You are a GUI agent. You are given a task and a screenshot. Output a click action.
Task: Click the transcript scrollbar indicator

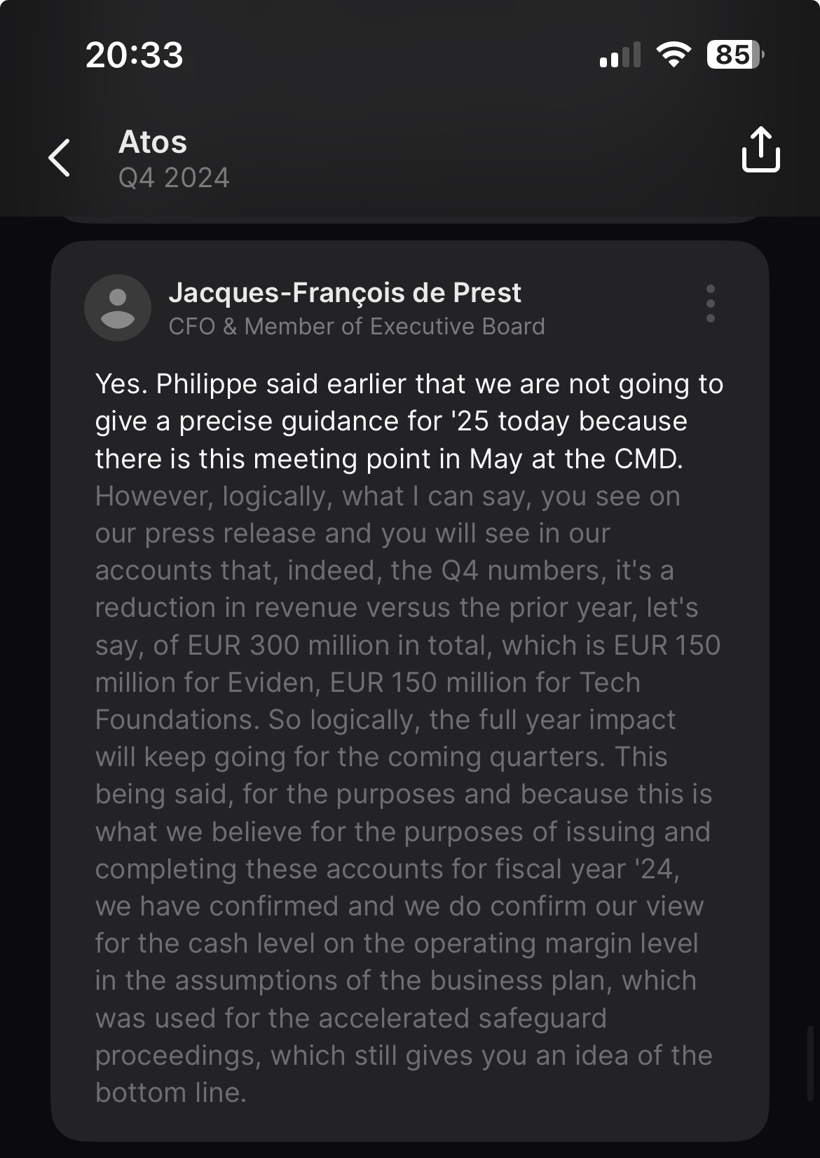pos(810,1063)
